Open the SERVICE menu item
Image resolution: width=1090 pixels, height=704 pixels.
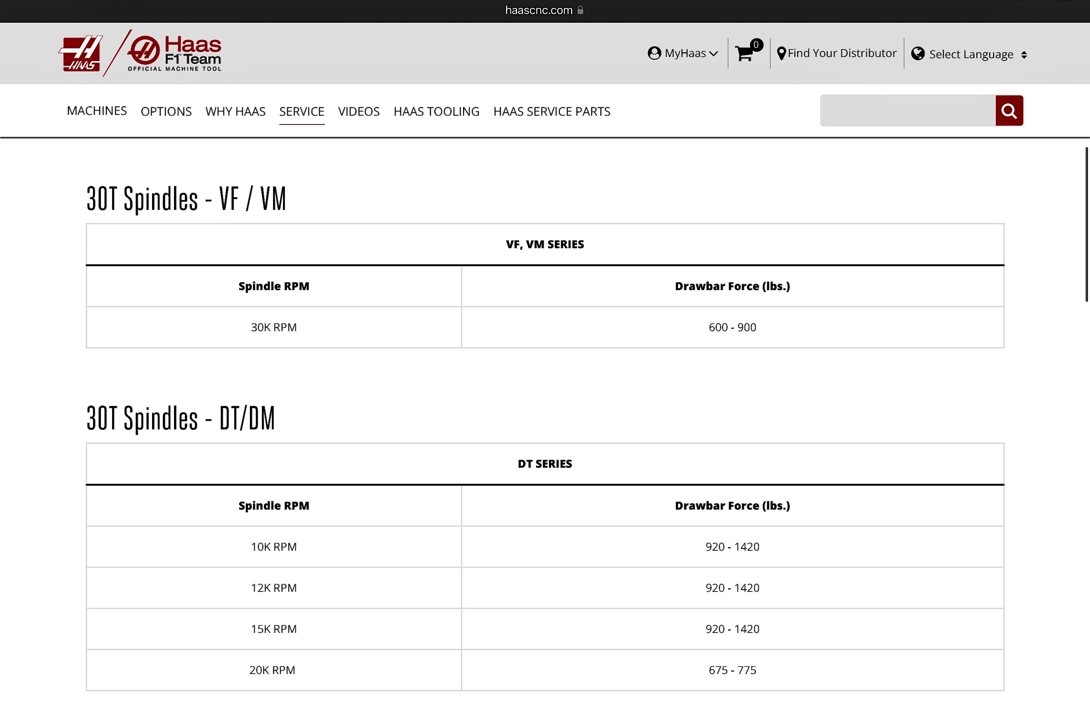coord(302,111)
